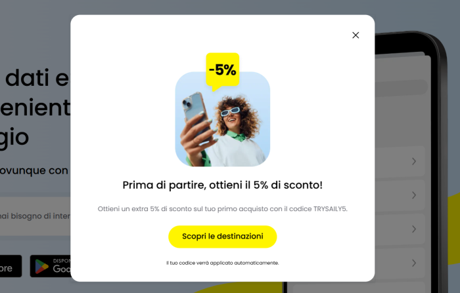Viewport: 460px width, 293px height.
Task: Expand the last chevron row in phone mockup
Action: click(413, 263)
